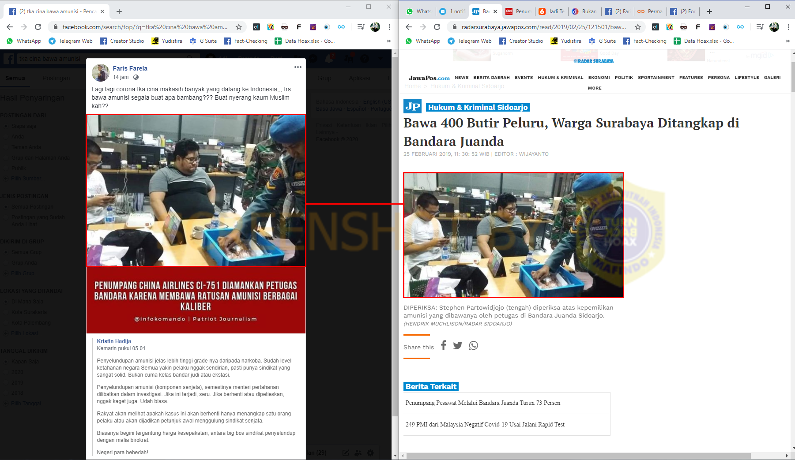Open post options on Faris Farela's post
Viewport: 795px width, 460px height.
click(x=298, y=67)
